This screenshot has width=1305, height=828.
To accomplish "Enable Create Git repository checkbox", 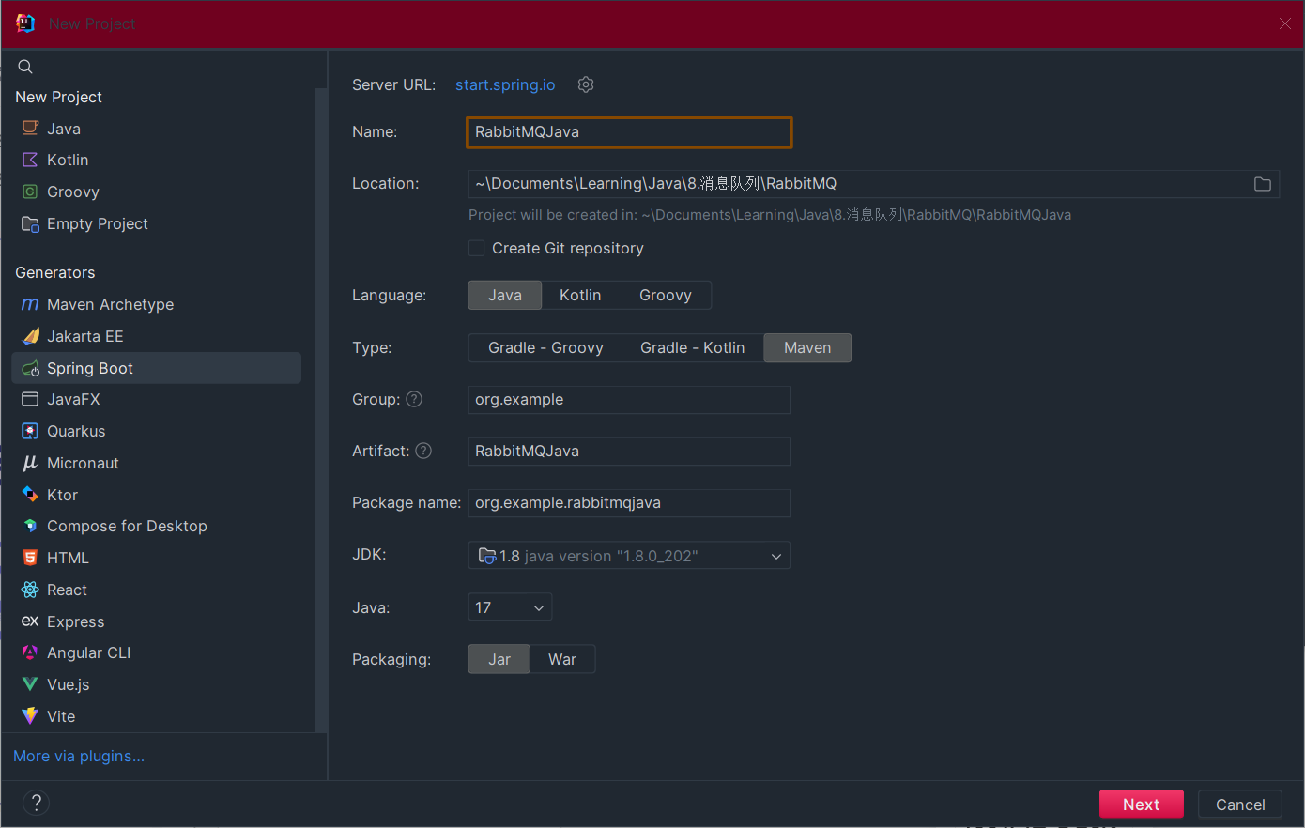I will click(477, 248).
